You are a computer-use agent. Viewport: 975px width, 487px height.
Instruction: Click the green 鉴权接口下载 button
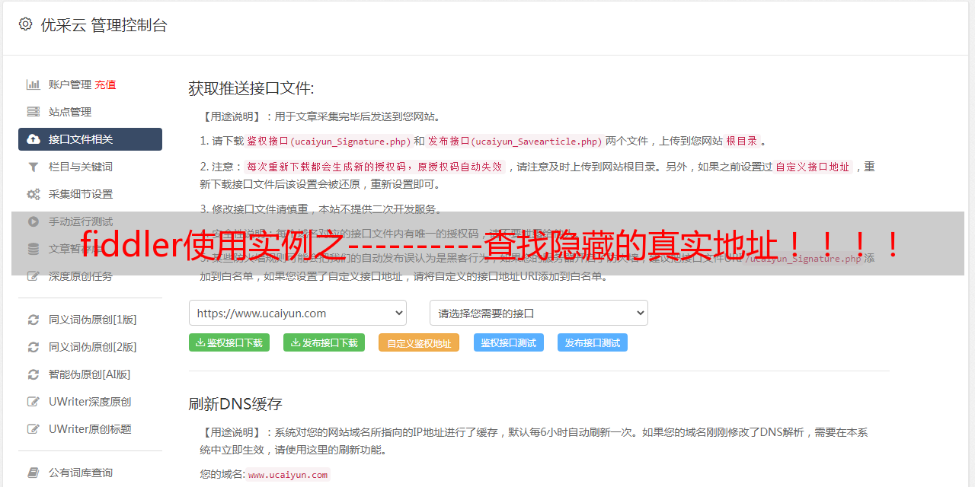(229, 342)
